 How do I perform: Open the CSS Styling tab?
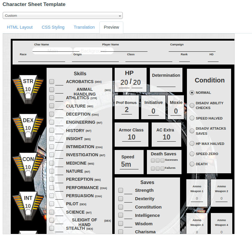(x=53, y=27)
